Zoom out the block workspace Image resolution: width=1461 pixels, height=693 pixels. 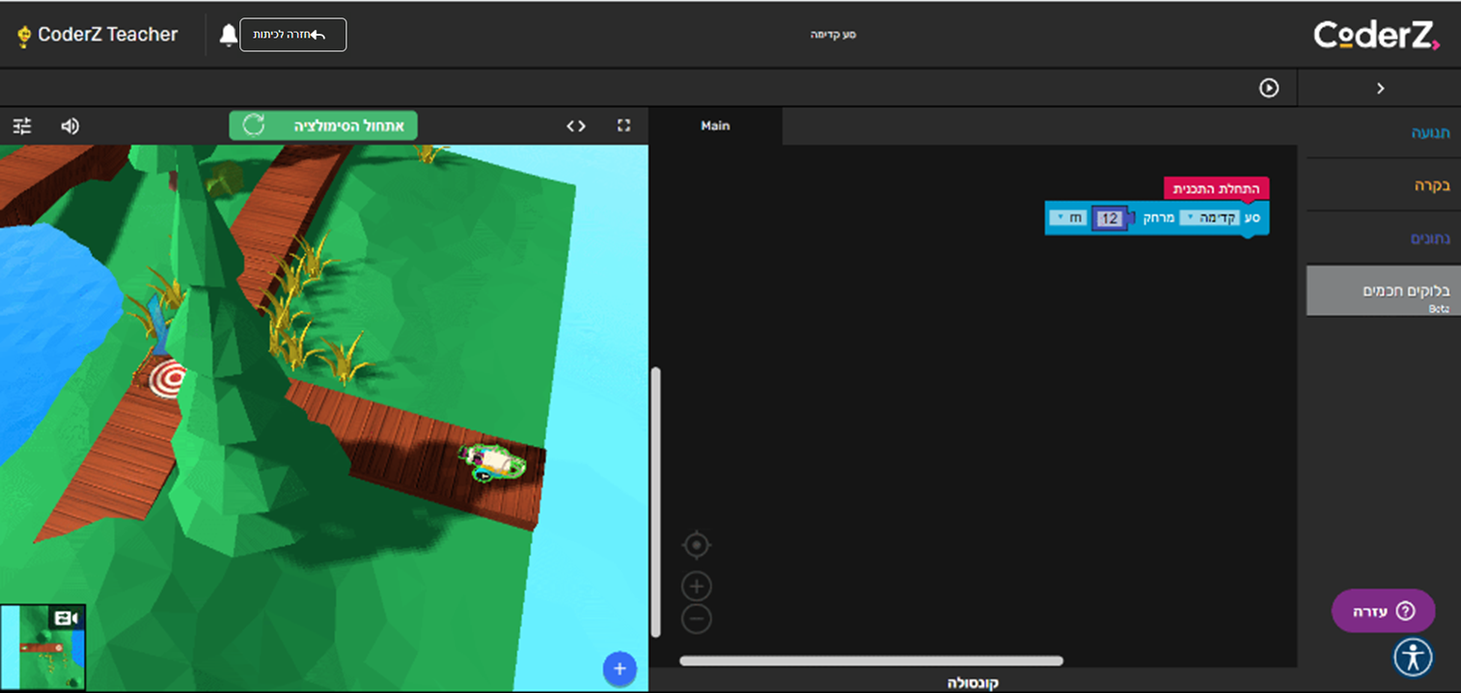pyautogui.click(x=696, y=619)
